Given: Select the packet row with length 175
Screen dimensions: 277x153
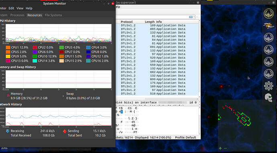Looking at the screenshot, I should [x=157, y=83].
